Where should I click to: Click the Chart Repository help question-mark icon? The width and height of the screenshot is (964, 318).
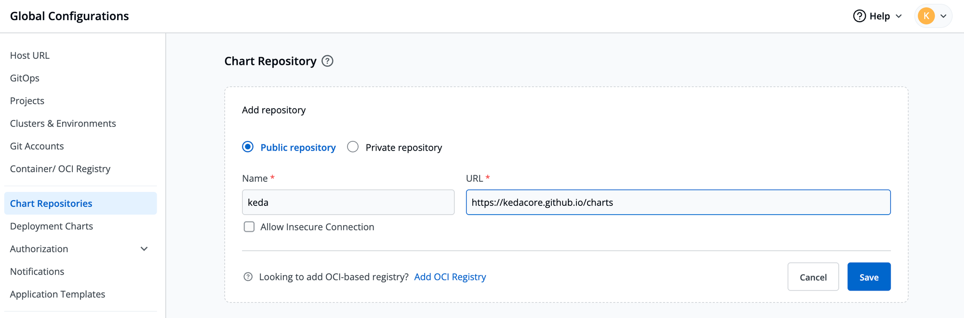327,61
